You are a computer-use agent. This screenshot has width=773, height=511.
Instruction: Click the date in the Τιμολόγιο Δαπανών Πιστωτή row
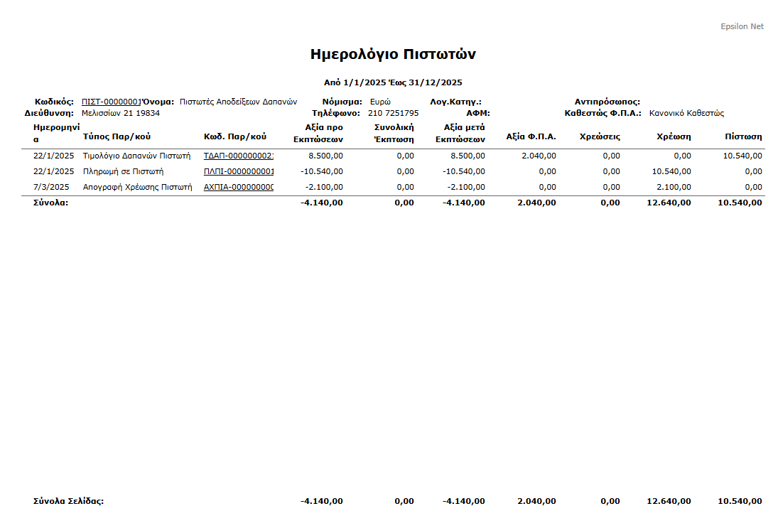54,156
